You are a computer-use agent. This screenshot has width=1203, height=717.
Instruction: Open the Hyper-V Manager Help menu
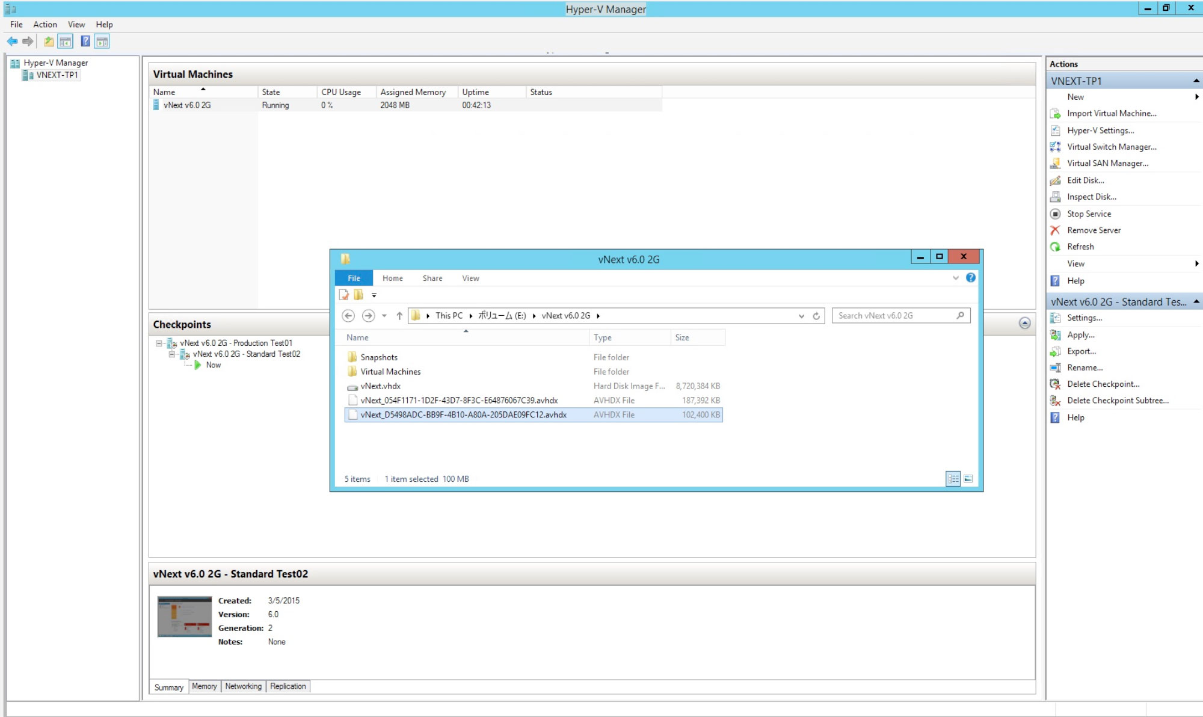(x=104, y=25)
